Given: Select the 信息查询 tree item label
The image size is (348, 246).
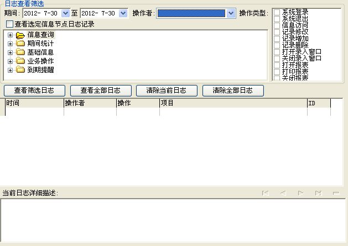Looking at the screenshot, I should (x=40, y=35).
